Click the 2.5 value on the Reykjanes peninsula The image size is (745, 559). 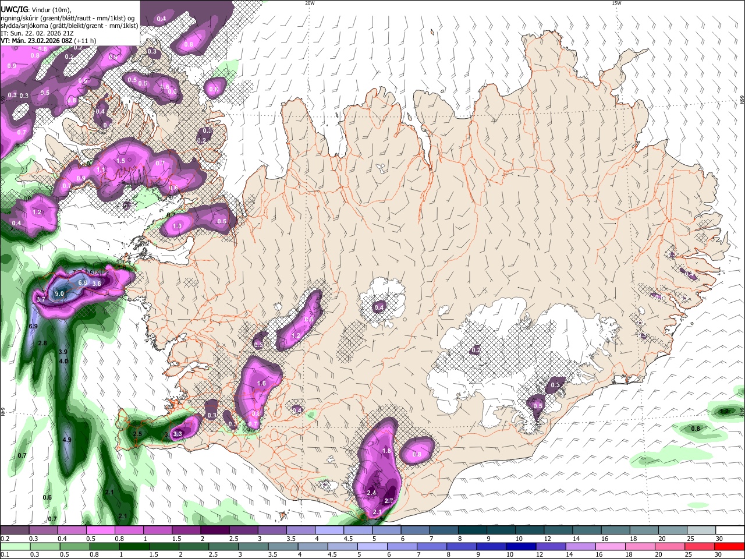point(137,434)
